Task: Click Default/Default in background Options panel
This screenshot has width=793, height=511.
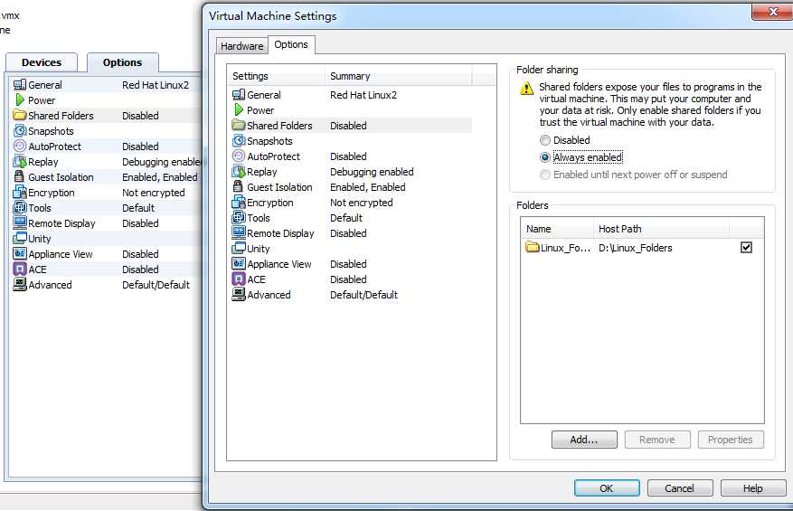Action: point(156,284)
